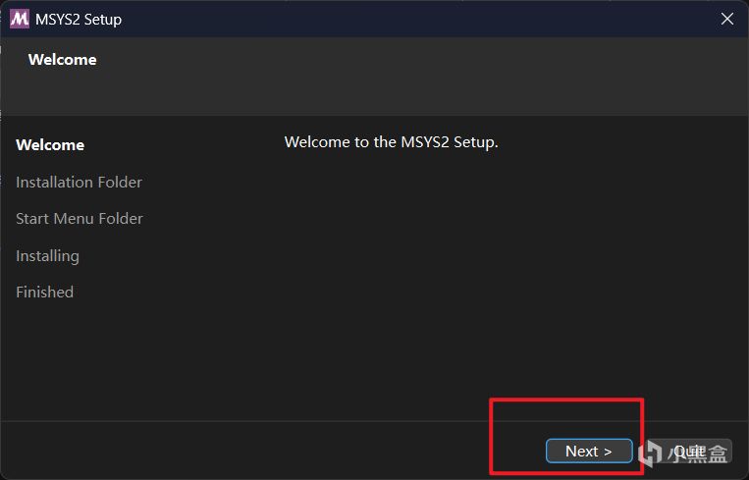
Task: Click the 'Welcome to the MSYS2 Setup.' text
Action: point(391,142)
